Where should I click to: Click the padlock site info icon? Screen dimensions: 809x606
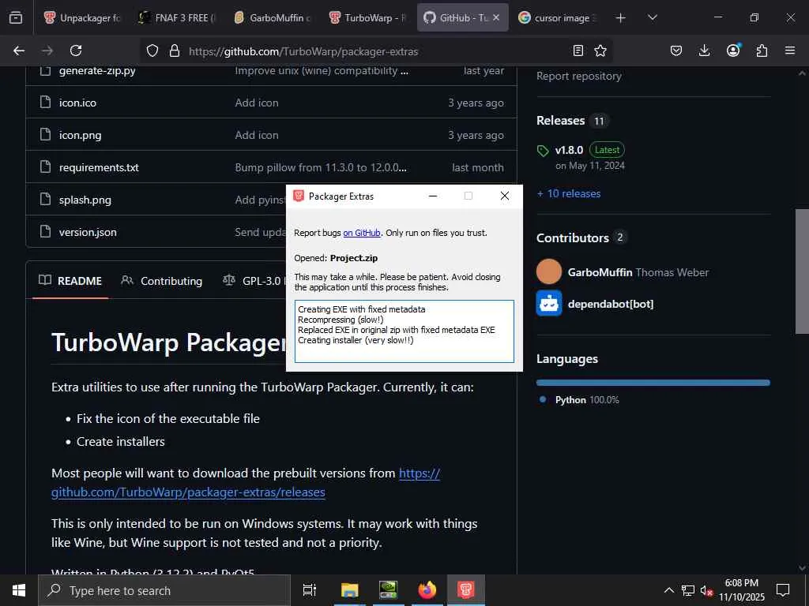(175, 50)
